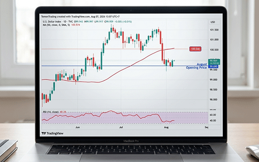The height and width of the screenshot is (162, 259).
Task: Click the Aug label on time axis
Action: pyautogui.click(x=166, y=127)
